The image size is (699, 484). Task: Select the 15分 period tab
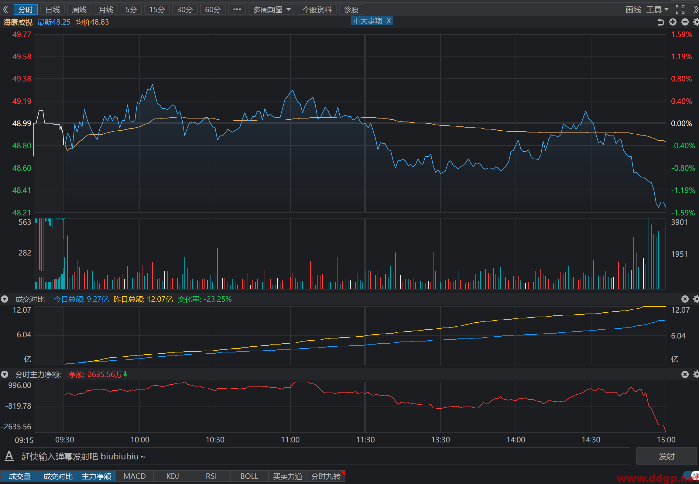(157, 10)
